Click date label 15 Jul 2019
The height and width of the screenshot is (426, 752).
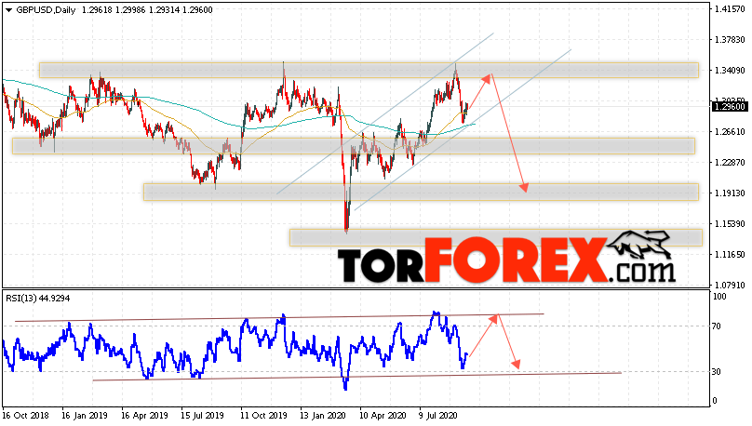click(202, 415)
